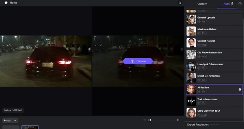Click the AI Realism selected checkmark
Image resolution: width=244 pixels, height=129 pixels.
(240, 89)
